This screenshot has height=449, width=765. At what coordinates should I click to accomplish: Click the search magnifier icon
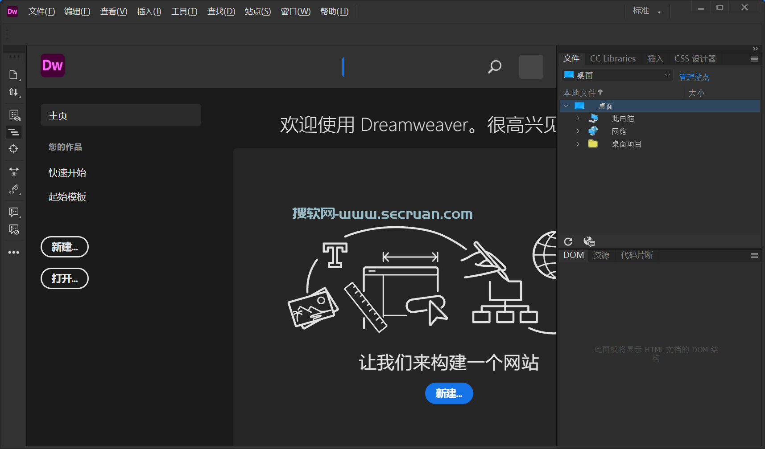click(x=494, y=67)
